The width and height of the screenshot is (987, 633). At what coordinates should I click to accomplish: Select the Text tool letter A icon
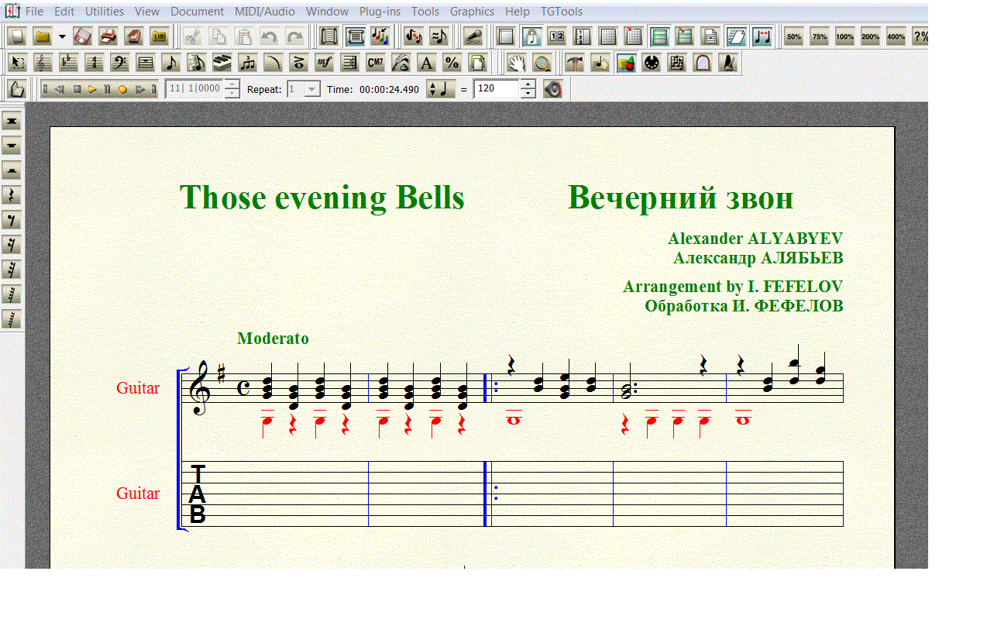427,64
